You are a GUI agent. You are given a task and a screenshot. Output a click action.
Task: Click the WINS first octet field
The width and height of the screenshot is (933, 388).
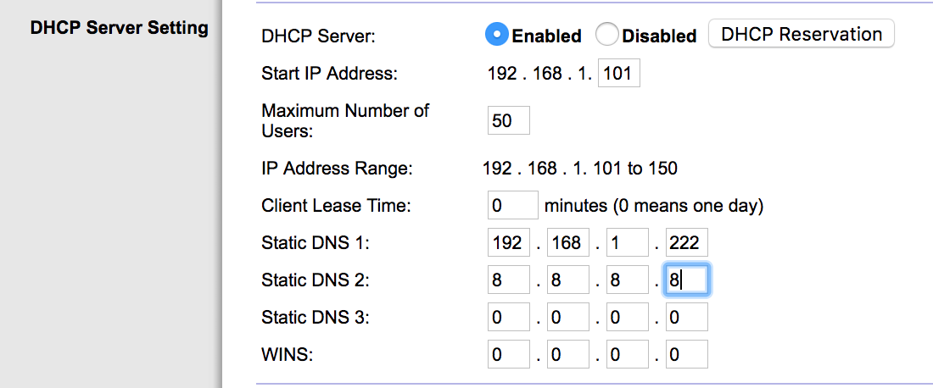click(x=509, y=355)
